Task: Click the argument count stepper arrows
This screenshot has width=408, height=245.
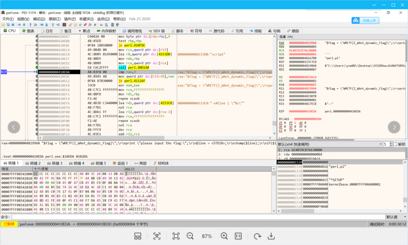Action: [x=390, y=144]
